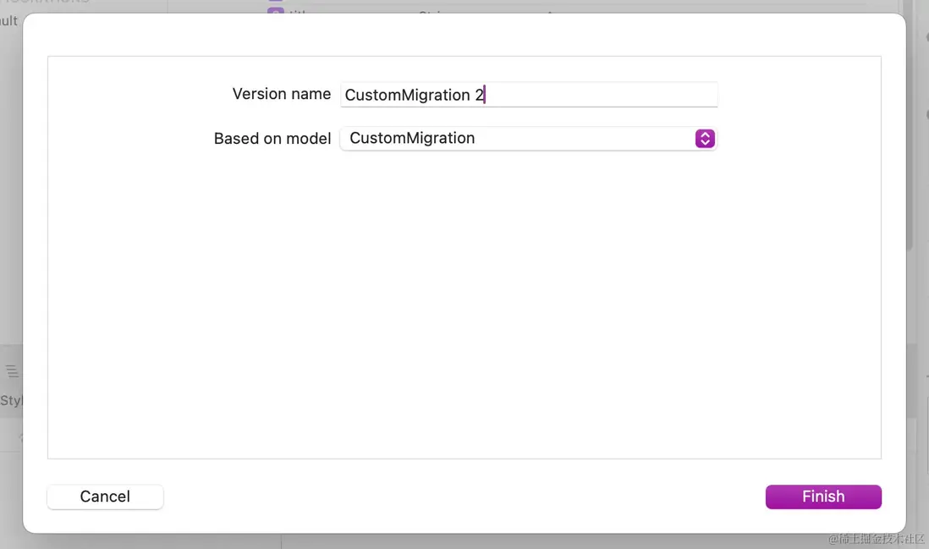Click the small dimmed icon below Styl
Viewport: 929px width, 549px height.
(20, 437)
